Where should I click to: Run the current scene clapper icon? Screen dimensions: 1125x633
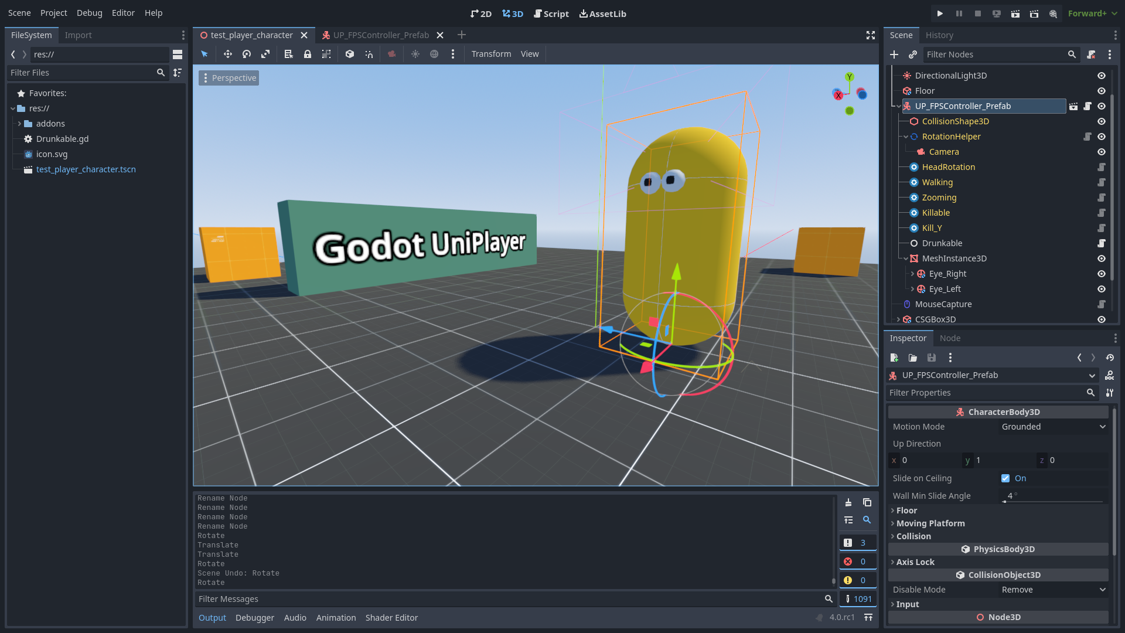point(1015,13)
